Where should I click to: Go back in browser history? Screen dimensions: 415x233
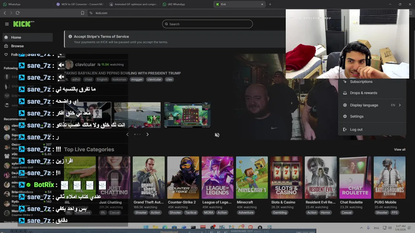click(5, 13)
